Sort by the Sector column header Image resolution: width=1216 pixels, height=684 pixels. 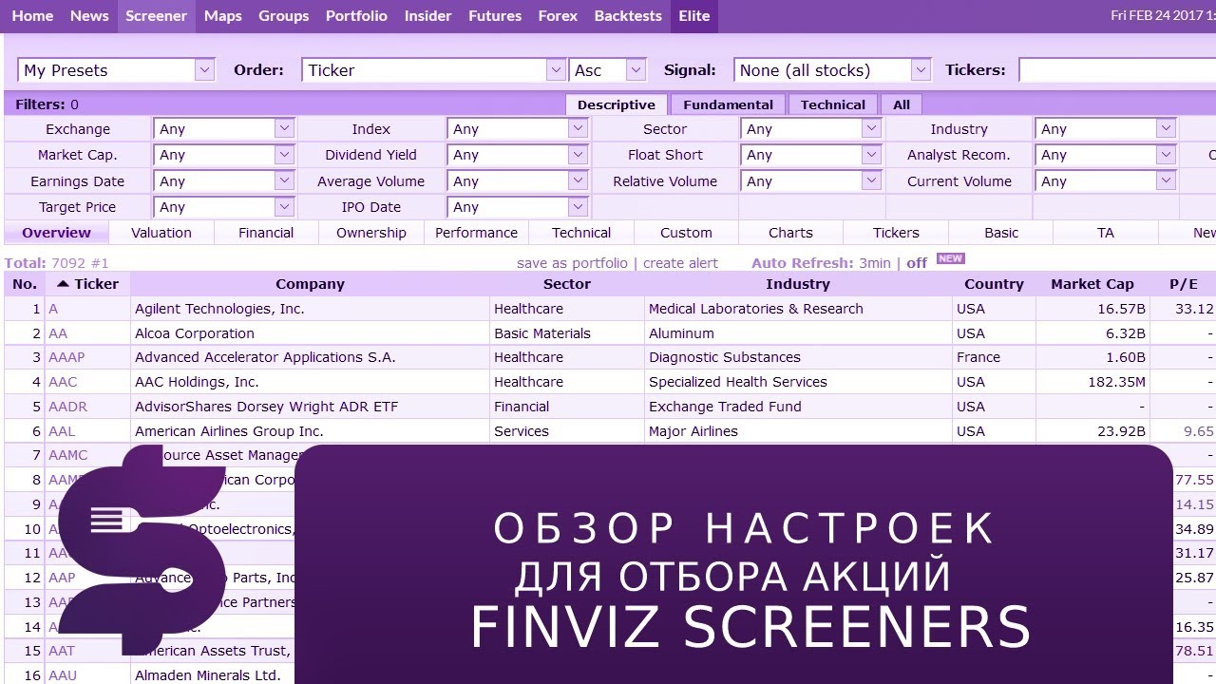pos(567,284)
